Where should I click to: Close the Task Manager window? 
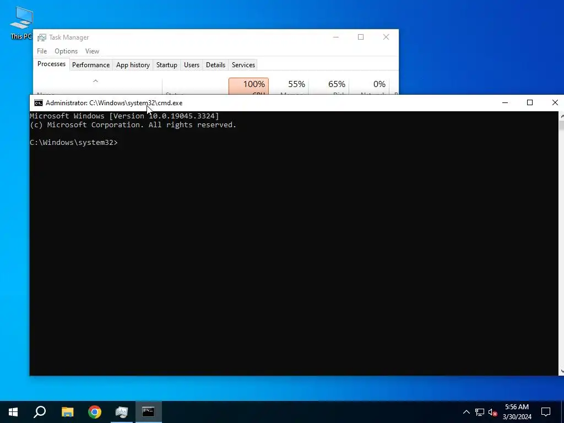pyautogui.click(x=386, y=37)
